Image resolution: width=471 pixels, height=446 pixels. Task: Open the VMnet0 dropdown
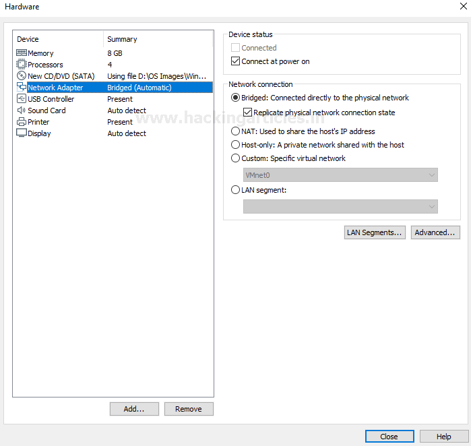coord(340,174)
